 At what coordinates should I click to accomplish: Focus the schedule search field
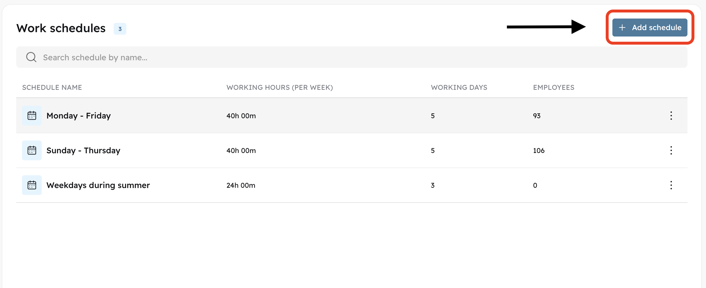[348, 57]
